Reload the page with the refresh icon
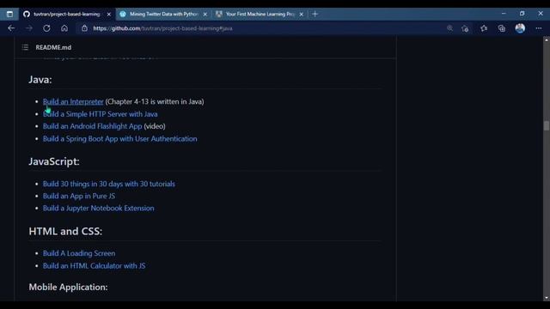Image resolution: width=550 pixels, height=309 pixels. (46, 28)
